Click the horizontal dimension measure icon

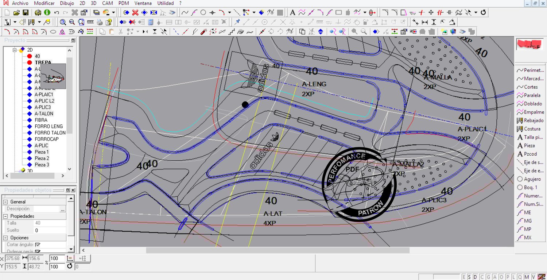(424, 22)
